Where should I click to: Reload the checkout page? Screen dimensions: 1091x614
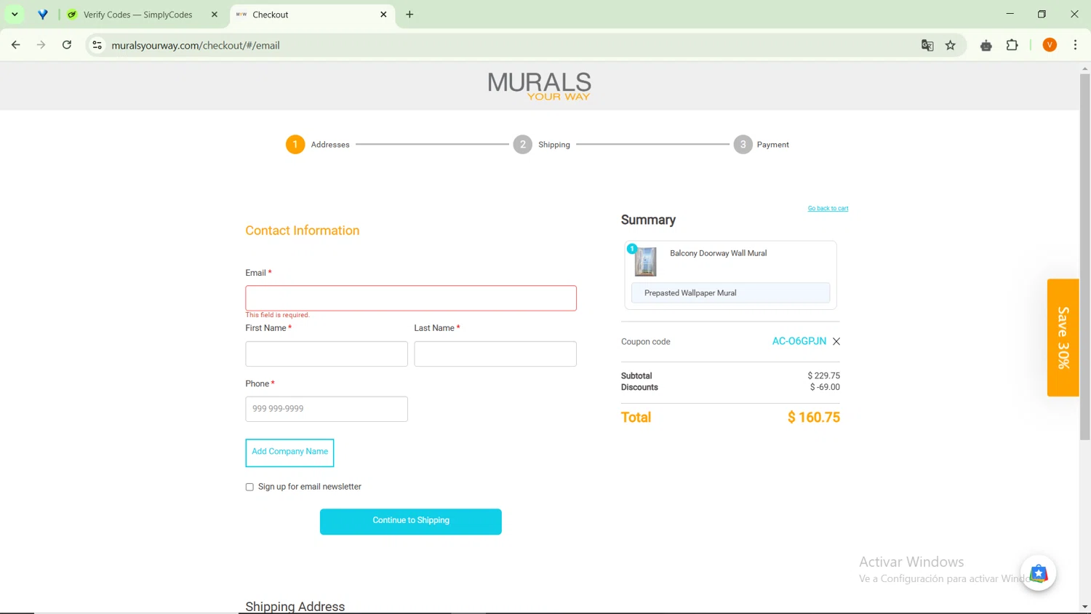[x=67, y=45]
